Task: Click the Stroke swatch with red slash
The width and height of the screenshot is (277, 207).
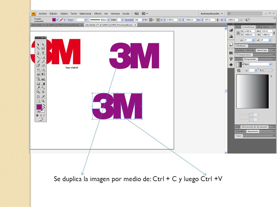Action: (x=42, y=110)
